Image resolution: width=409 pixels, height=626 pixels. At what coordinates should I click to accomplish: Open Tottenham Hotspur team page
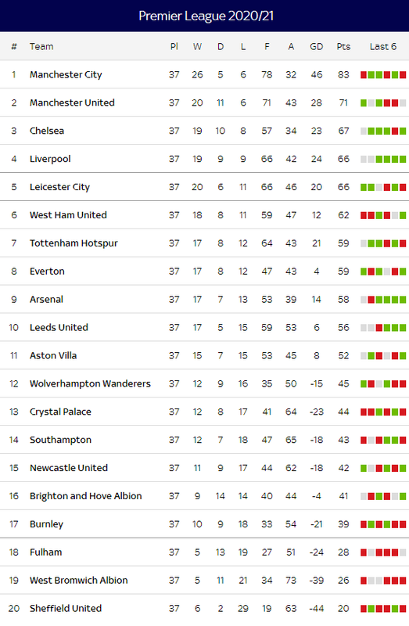point(74,243)
